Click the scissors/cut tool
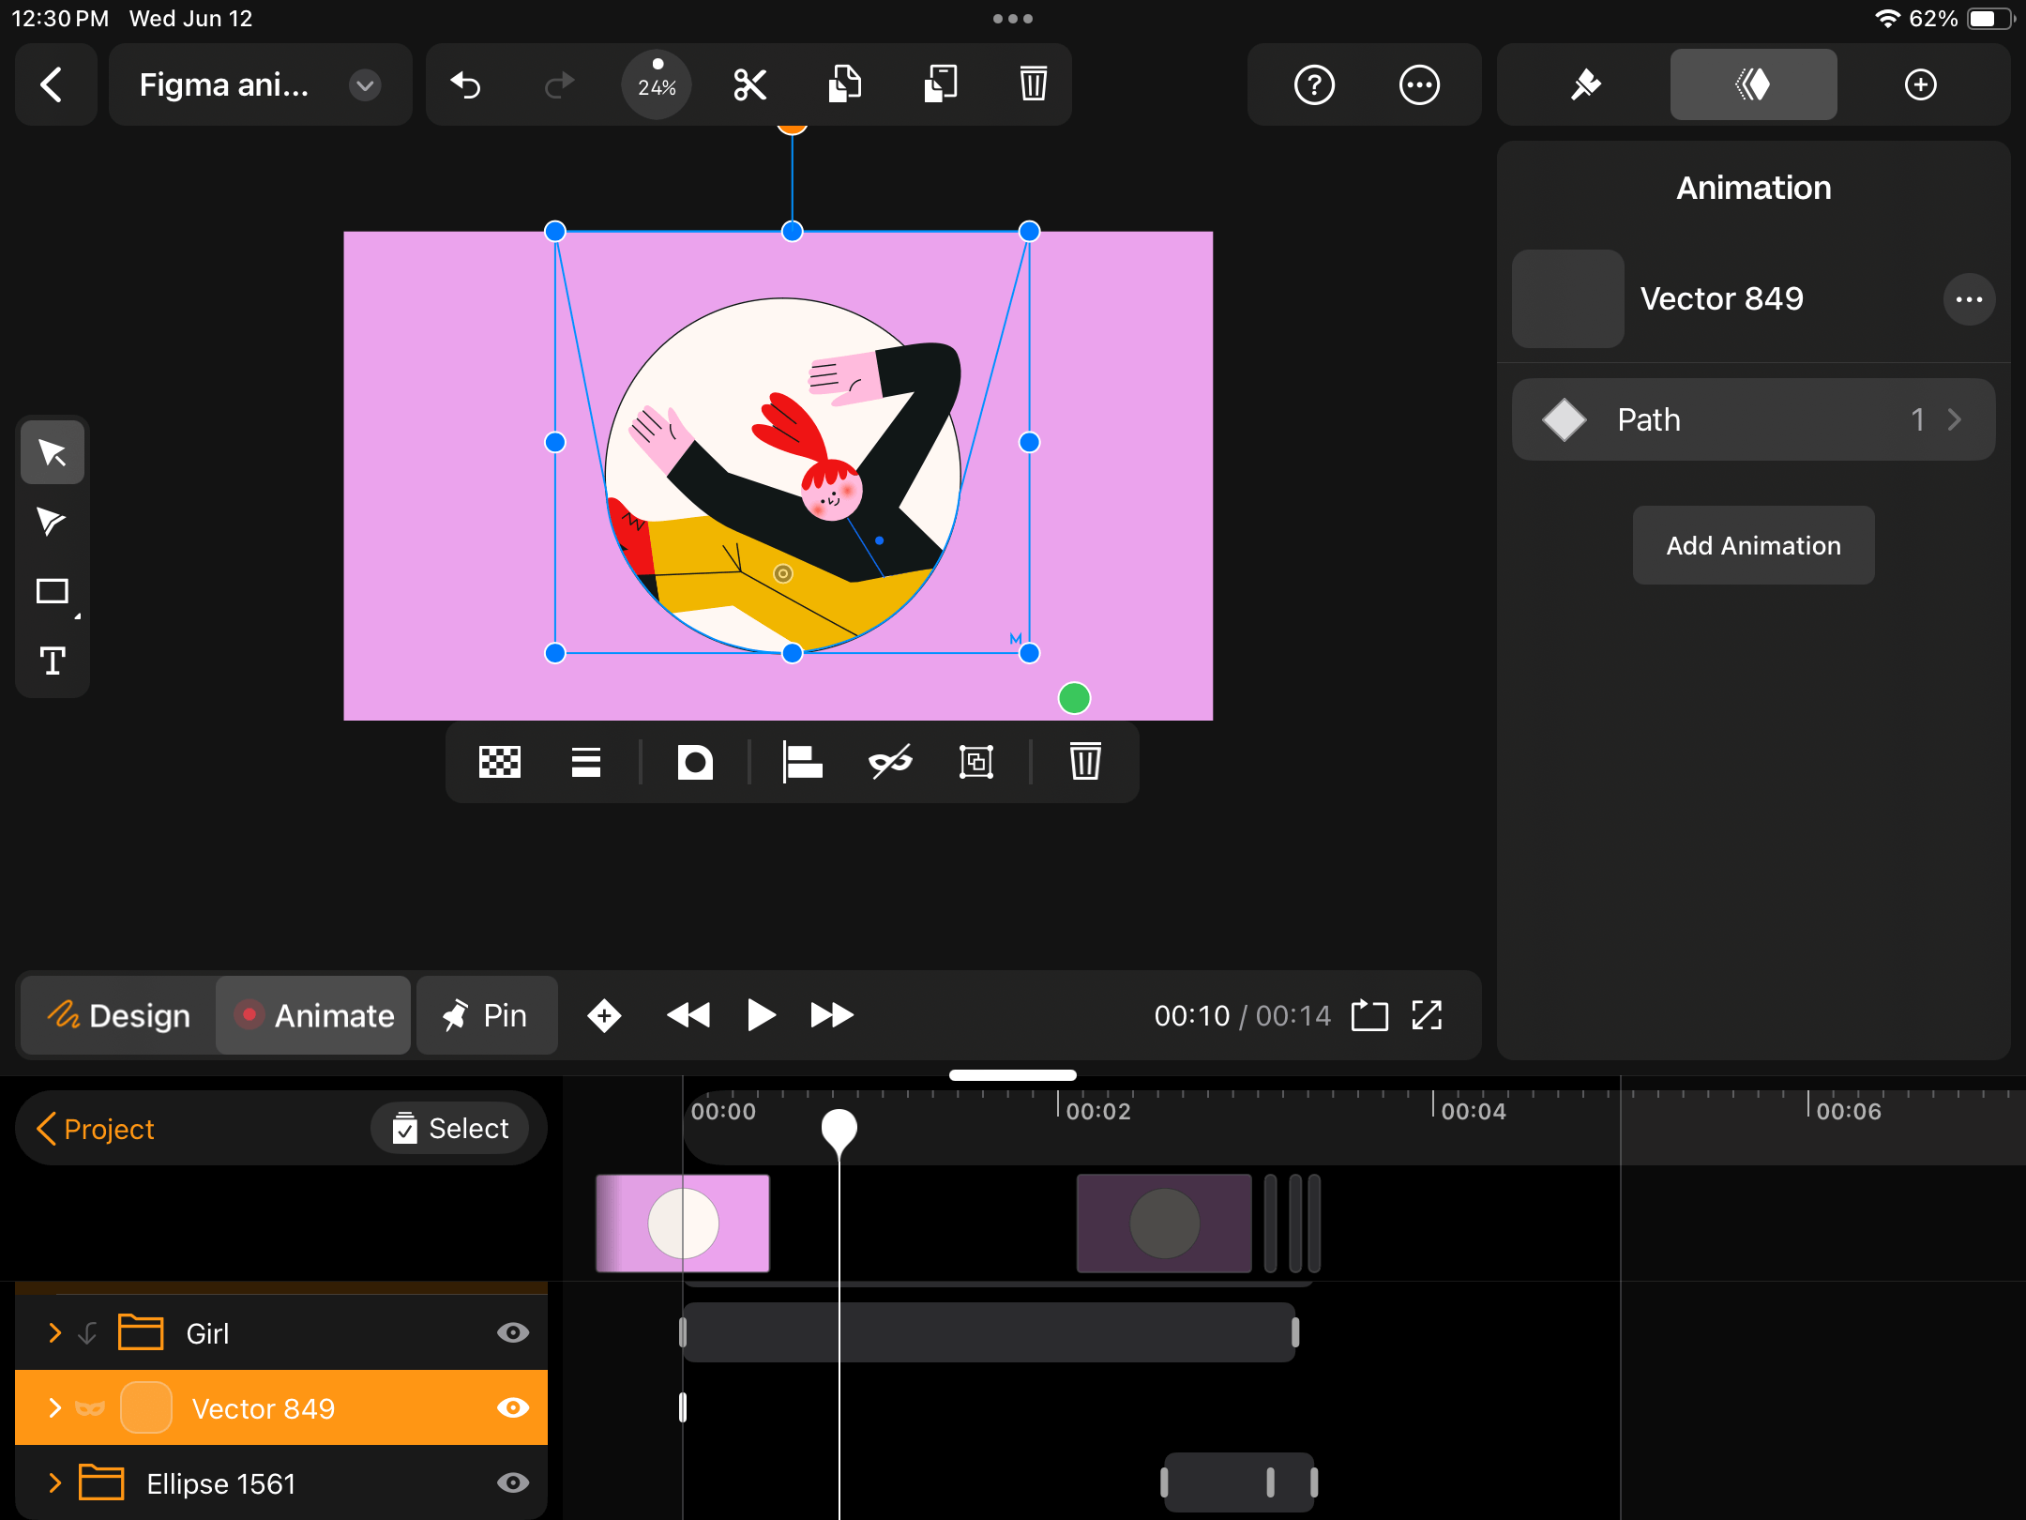2026x1520 pixels. pyautogui.click(x=749, y=83)
